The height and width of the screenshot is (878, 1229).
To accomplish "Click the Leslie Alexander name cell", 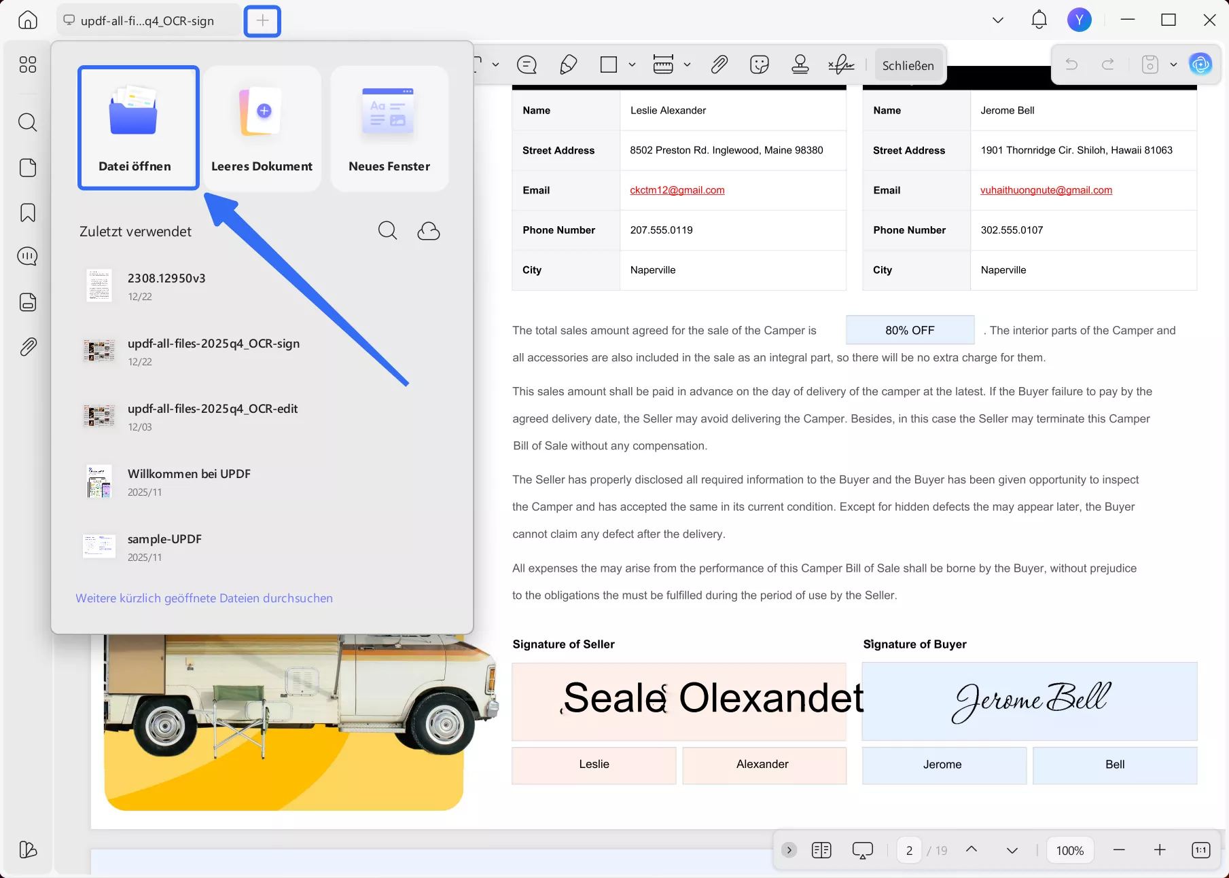I will 733,110.
